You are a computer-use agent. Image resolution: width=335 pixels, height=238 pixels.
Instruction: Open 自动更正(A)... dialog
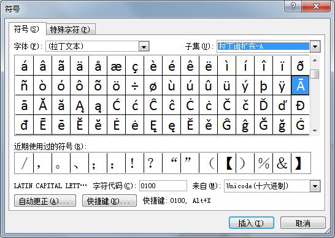tap(45, 200)
